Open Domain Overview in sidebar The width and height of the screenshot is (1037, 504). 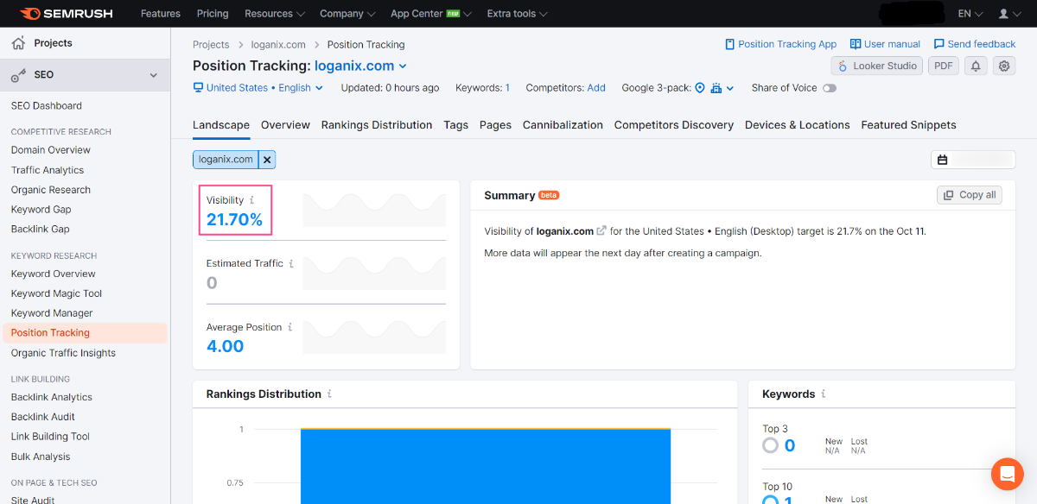(51, 150)
